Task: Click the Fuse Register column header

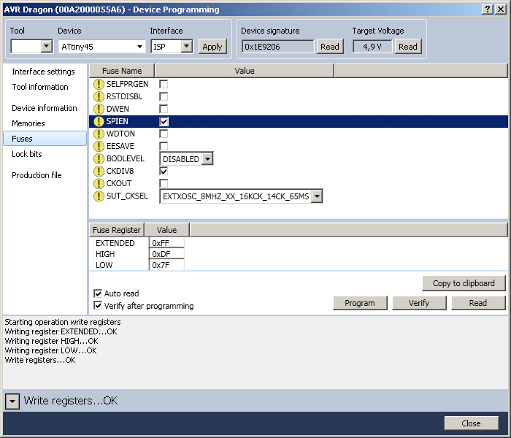Action: (117, 230)
